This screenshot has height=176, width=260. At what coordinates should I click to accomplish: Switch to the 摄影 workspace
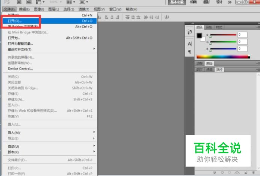[x=206, y=2]
